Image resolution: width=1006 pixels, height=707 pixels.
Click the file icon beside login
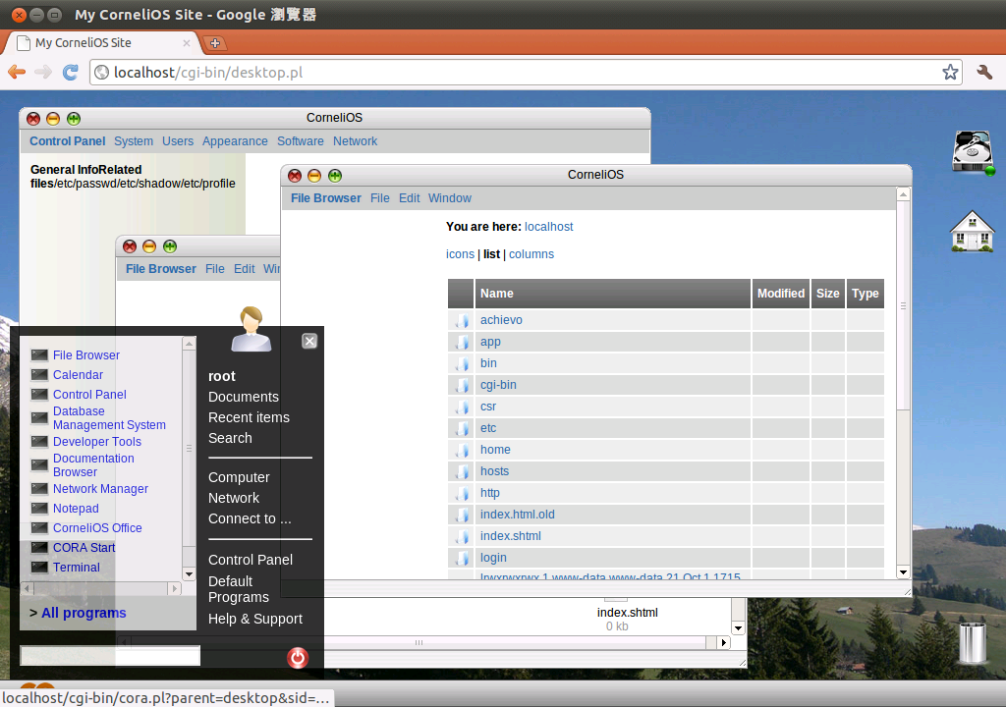(462, 558)
